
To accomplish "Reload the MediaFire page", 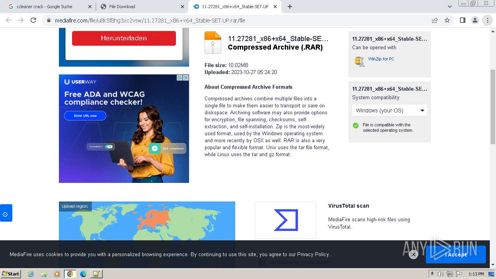I will (x=33, y=20).
